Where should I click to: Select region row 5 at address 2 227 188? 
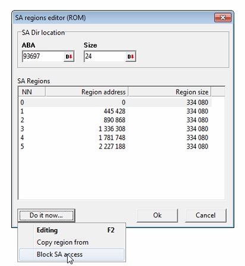tap(115, 147)
